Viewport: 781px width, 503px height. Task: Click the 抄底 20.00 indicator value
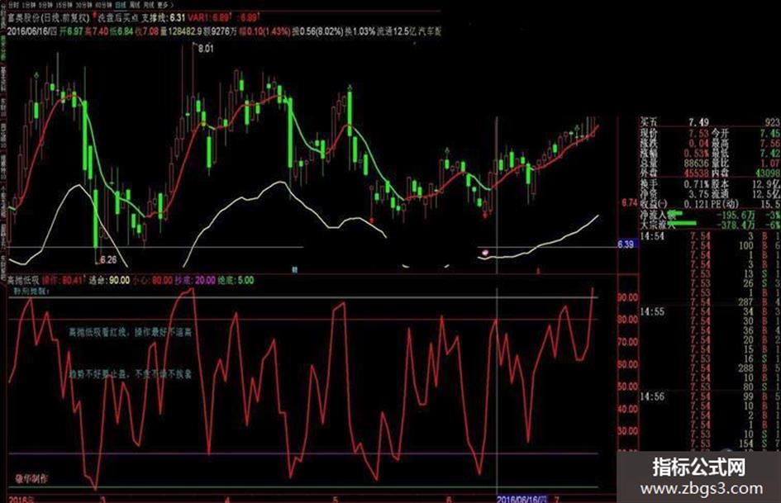pyautogui.click(x=195, y=280)
